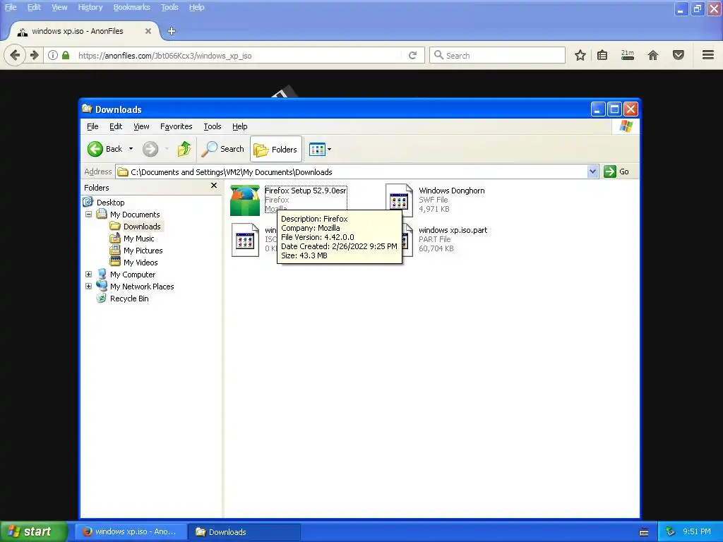Close windows xp.iso AnonFiles tab

(148, 31)
